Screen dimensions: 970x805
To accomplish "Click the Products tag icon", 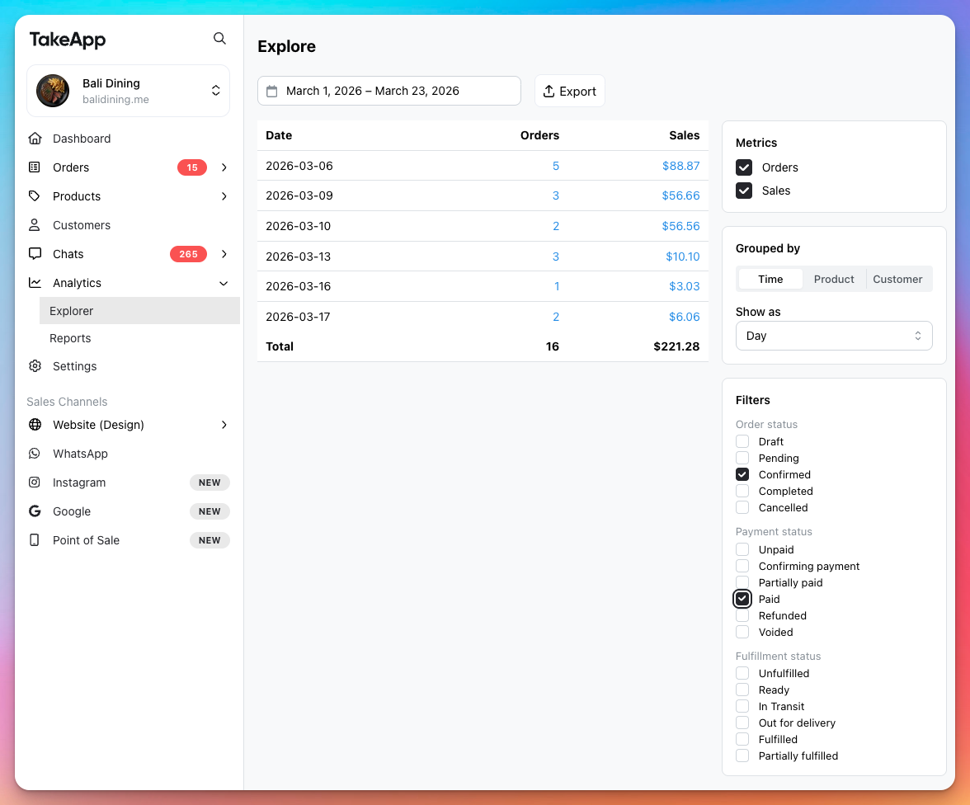I will tap(35, 196).
